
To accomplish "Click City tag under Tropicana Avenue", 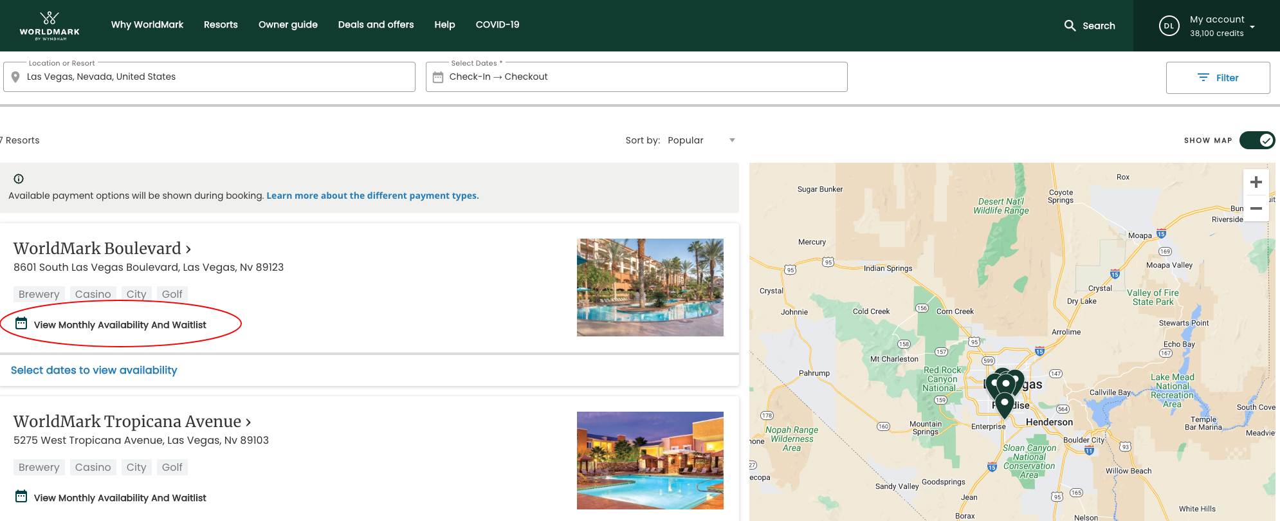I will pos(136,467).
